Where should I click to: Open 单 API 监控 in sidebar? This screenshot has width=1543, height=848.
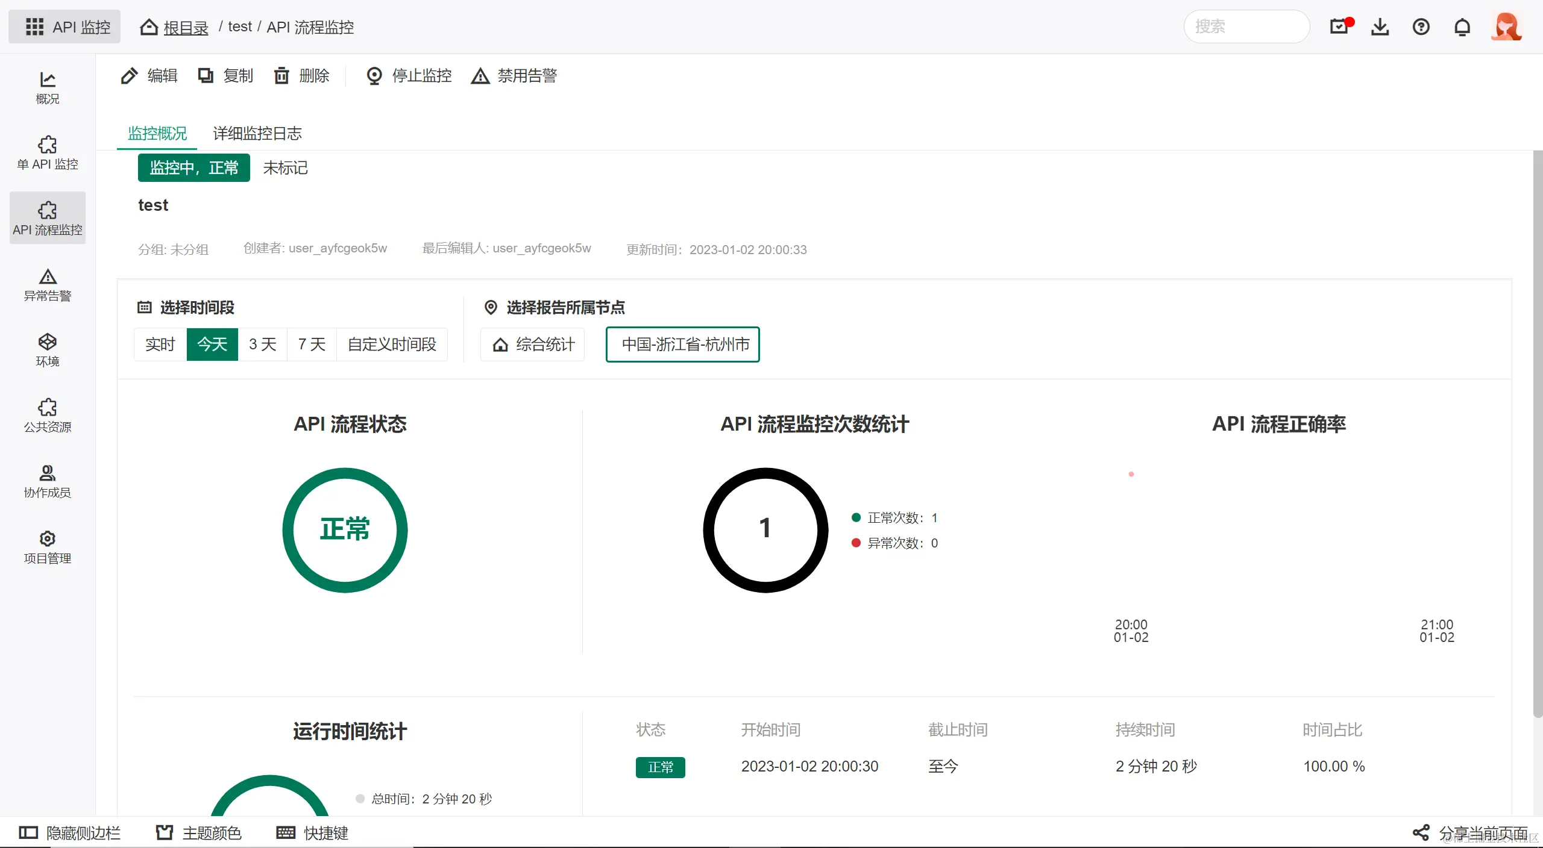(x=47, y=153)
